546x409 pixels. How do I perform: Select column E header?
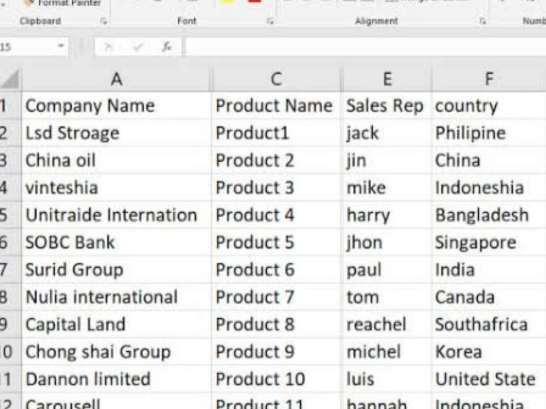[387, 79]
